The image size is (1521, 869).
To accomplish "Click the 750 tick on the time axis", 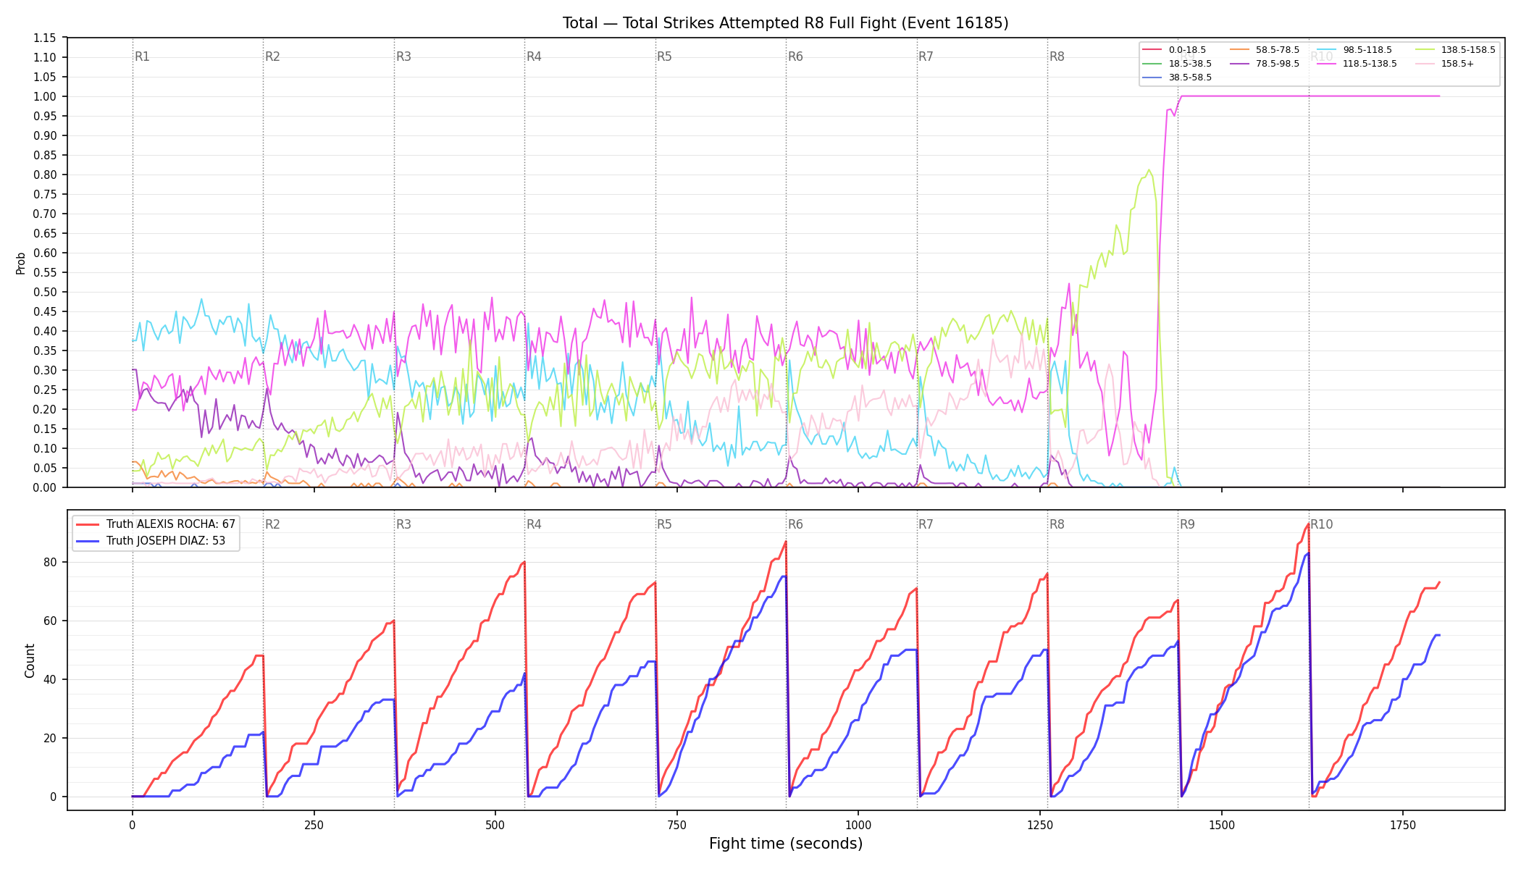I will pos(677,825).
